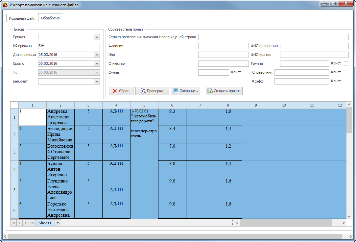Click the Сохранить button
The image size is (356, 242).
tap(185, 91)
